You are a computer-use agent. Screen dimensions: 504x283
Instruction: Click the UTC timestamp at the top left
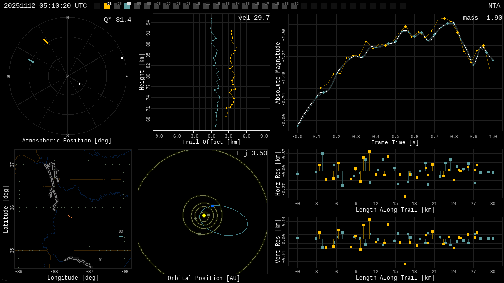(45, 6)
